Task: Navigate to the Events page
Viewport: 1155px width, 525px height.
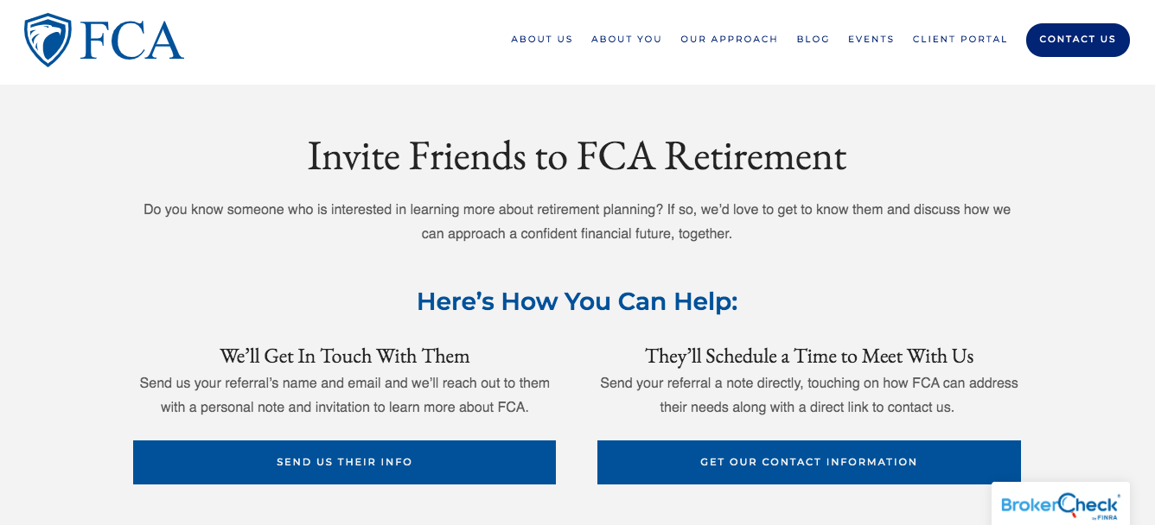Action: 871,39
